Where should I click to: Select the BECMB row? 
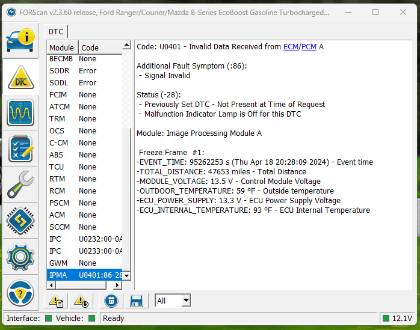pyautogui.click(x=84, y=59)
